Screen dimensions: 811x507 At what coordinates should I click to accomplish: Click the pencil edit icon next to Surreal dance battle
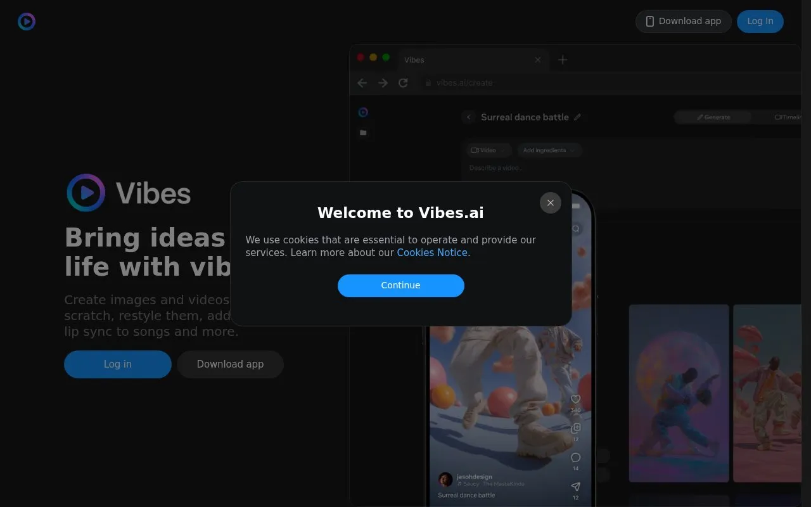point(577,117)
